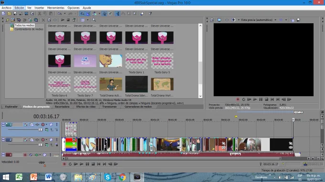Open Track Motion on video track 1
The width and height of the screenshot is (325, 182).
[31, 124]
